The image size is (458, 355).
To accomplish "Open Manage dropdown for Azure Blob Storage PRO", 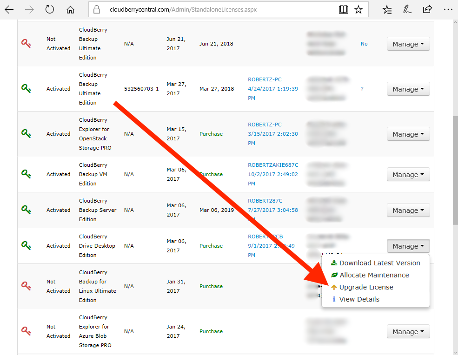I will (408, 331).
